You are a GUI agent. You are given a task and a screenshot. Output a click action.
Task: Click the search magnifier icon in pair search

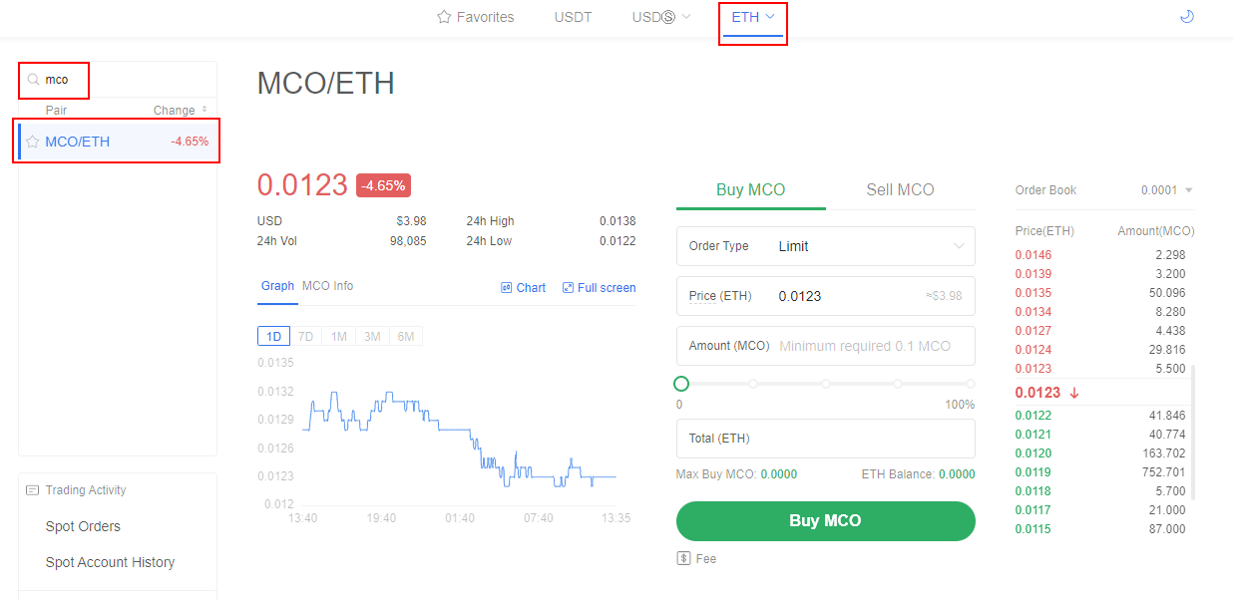(x=33, y=79)
